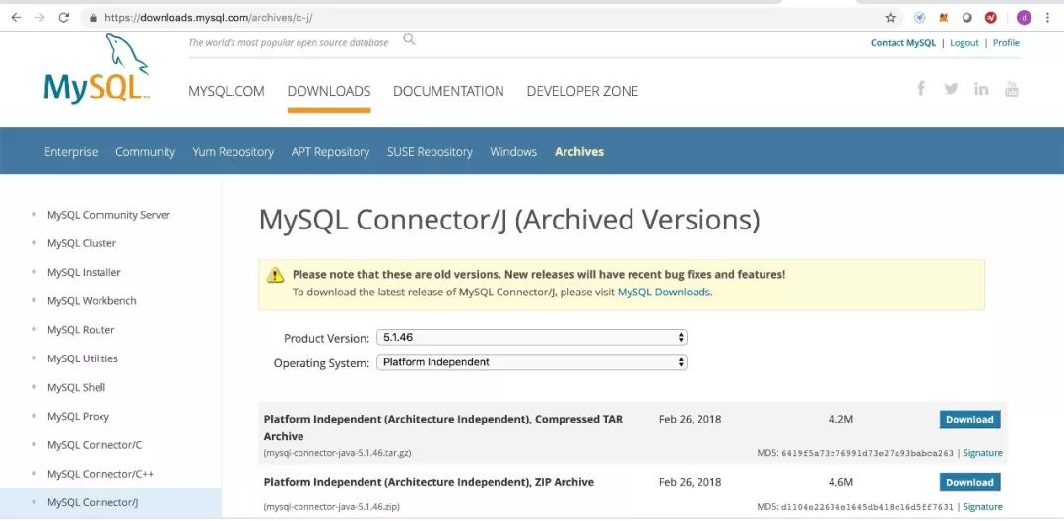1064x521 pixels.
Task: Open DEVELOPER ZONE in main navigation
Action: pos(582,91)
